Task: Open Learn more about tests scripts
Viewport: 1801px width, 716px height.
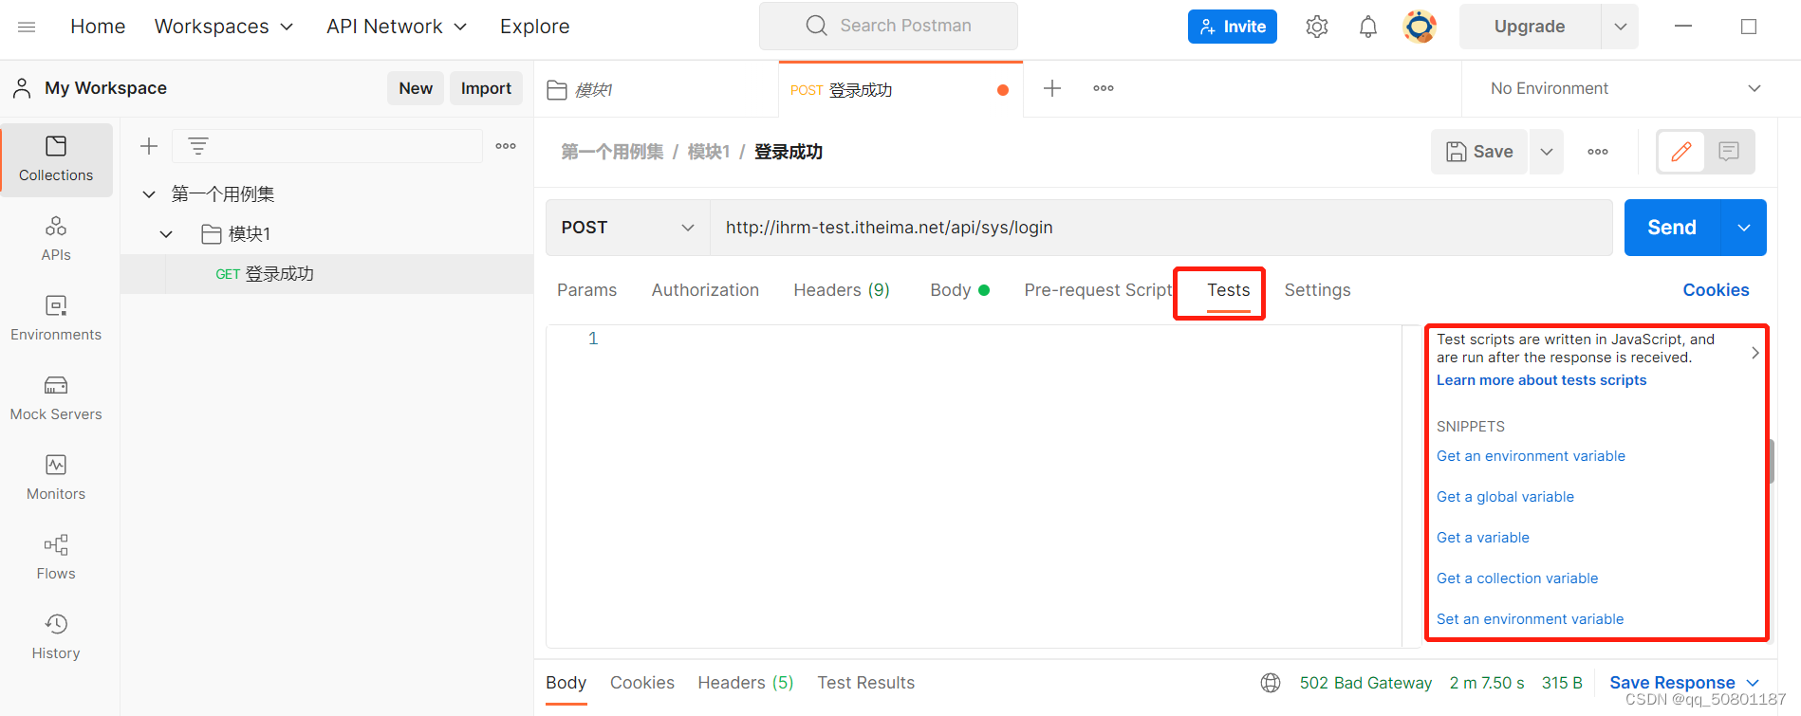Action: click(x=1541, y=380)
